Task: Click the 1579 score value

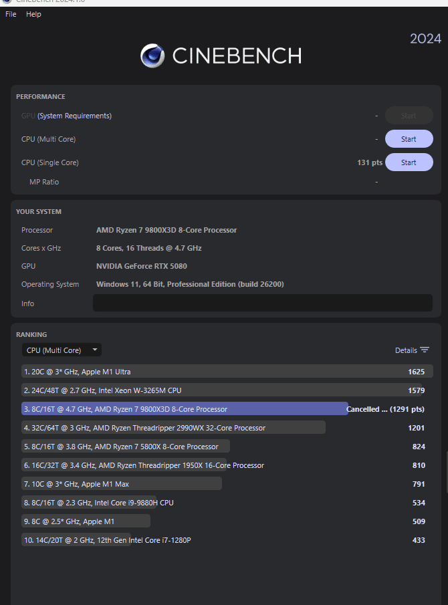Action: 417,390
